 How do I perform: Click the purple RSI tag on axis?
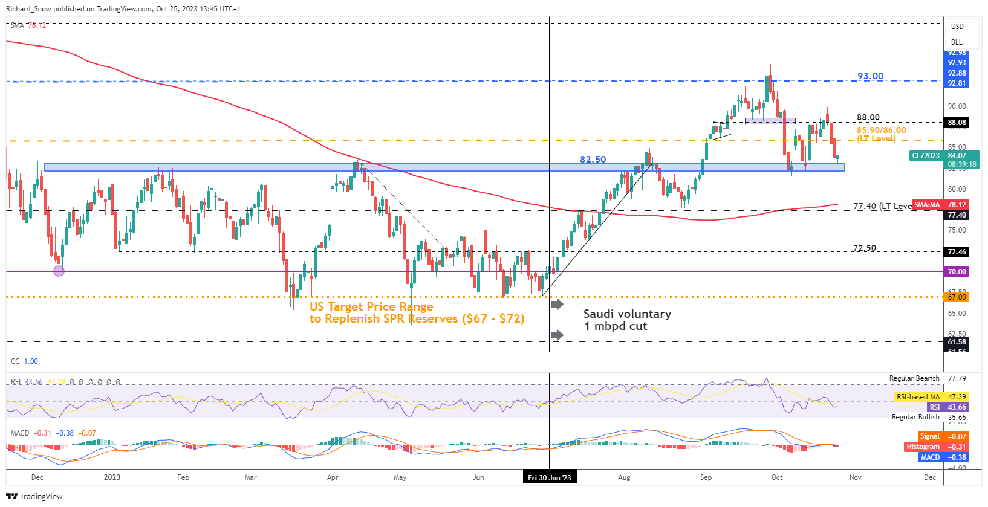click(934, 407)
